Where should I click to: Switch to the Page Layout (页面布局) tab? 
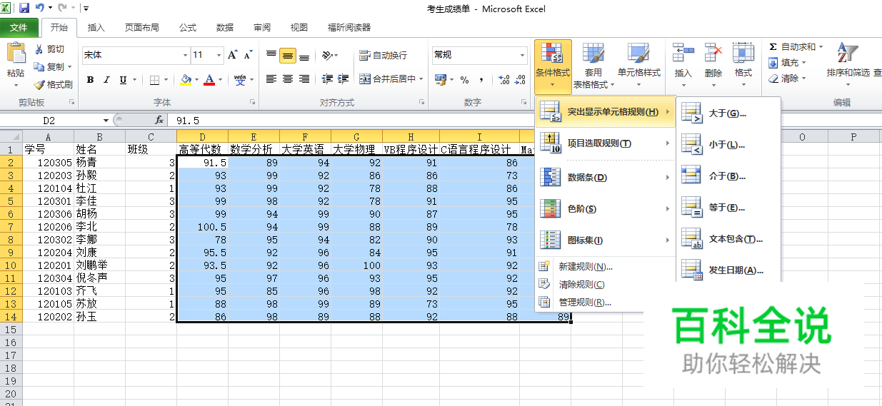tap(142, 28)
